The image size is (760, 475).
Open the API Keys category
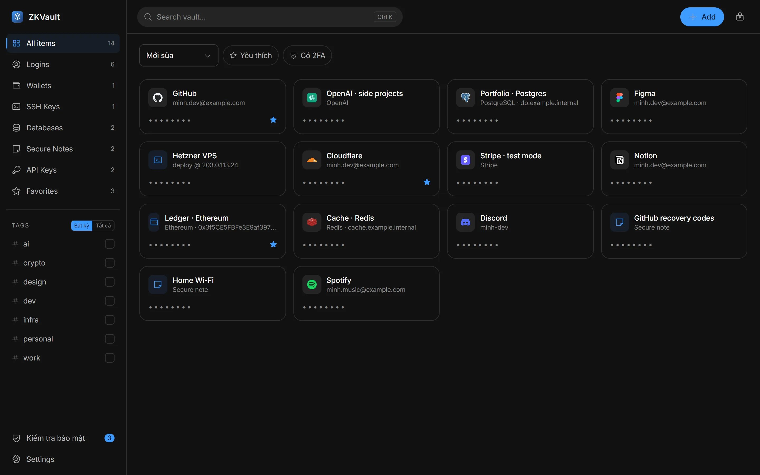pos(63,170)
